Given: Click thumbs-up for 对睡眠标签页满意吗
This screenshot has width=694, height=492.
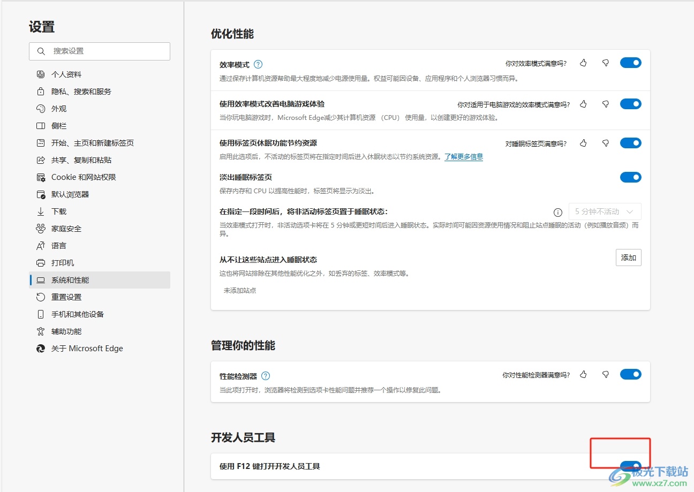Looking at the screenshot, I should [x=583, y=143].
